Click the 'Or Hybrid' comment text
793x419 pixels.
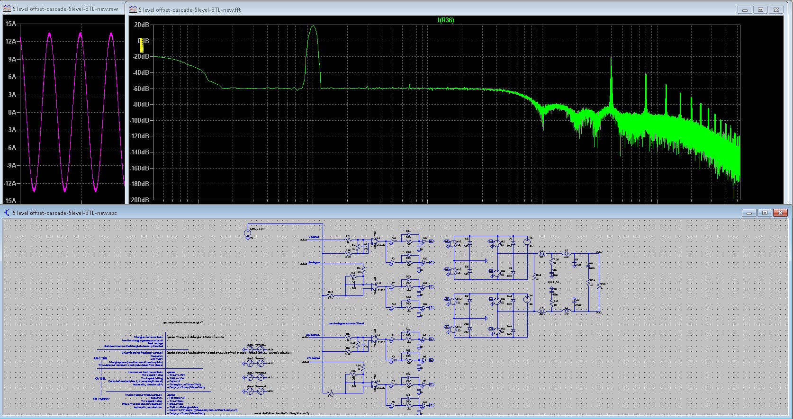point(101,399)
